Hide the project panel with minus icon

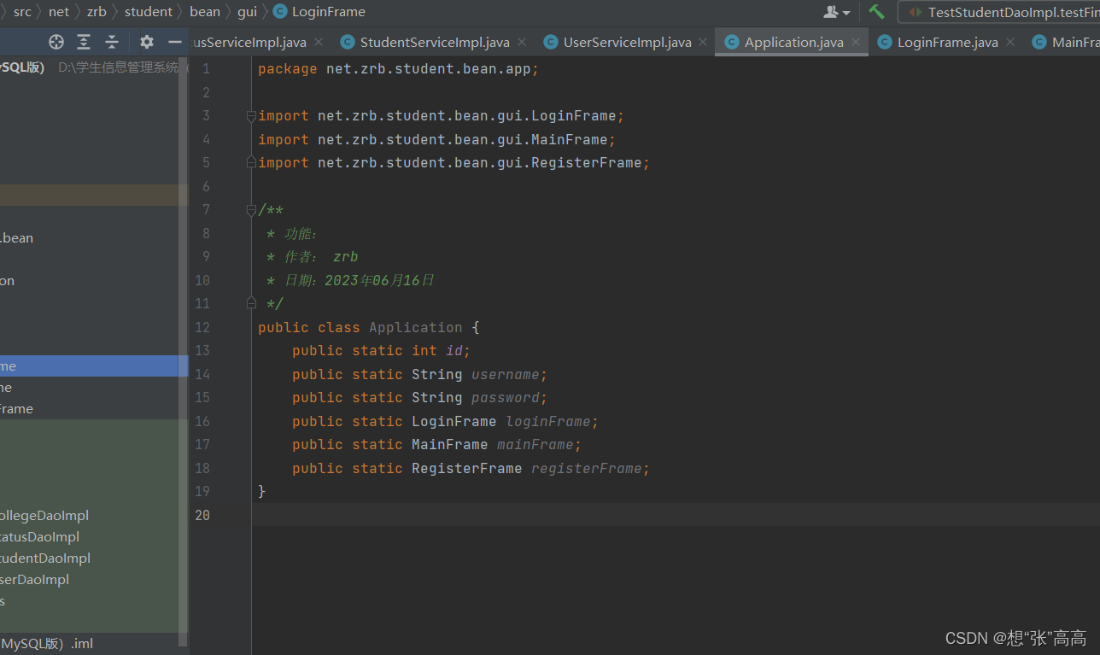[175, 42]
